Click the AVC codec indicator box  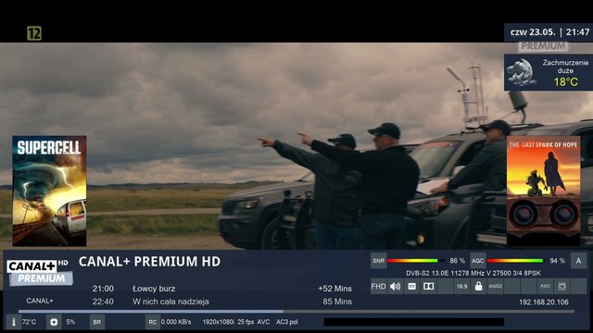[x=545, y=287]
